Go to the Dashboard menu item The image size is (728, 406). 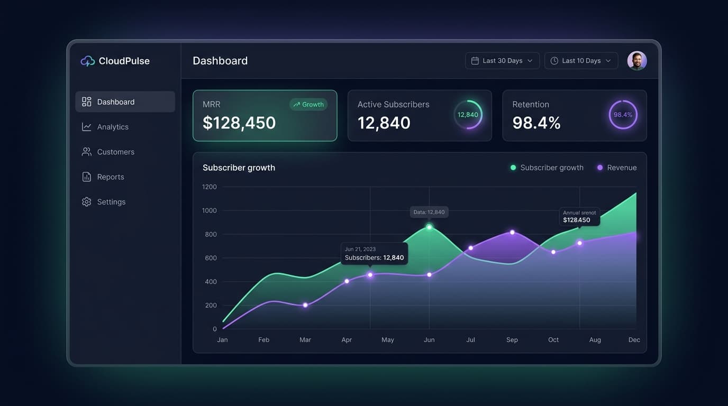coord(125,101)
